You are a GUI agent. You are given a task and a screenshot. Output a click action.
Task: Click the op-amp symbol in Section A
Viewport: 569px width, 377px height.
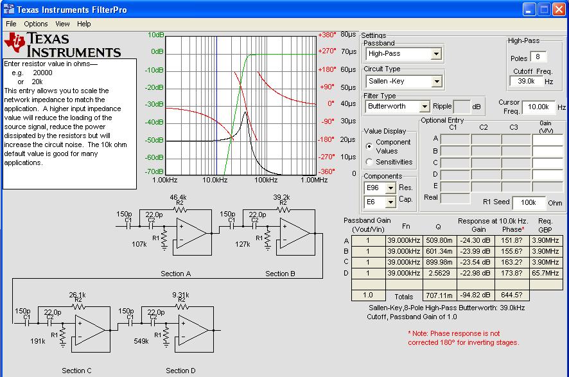(191, 233)
